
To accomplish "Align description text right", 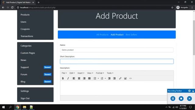I will 84,78.
